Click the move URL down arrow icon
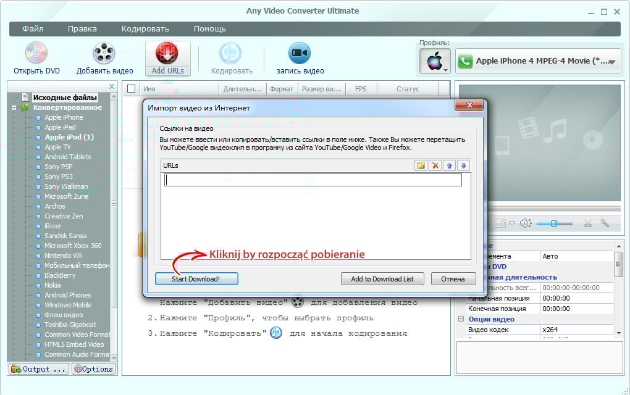Image resolution: width=630 pixels, height=395 pixels. tap(464, 165)
